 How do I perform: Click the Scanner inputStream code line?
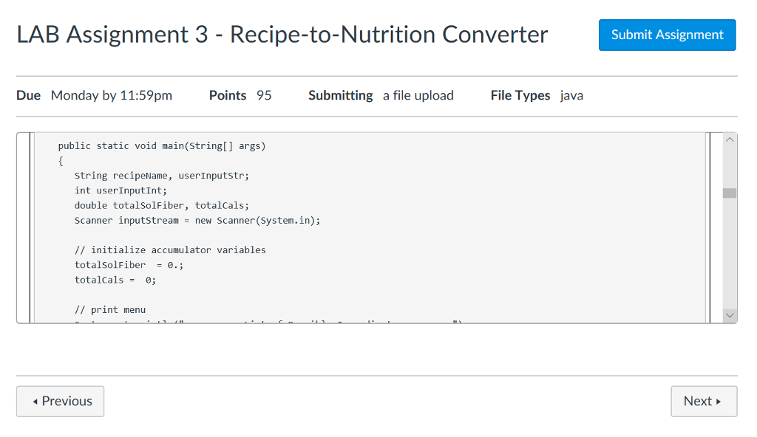point(196,220)
